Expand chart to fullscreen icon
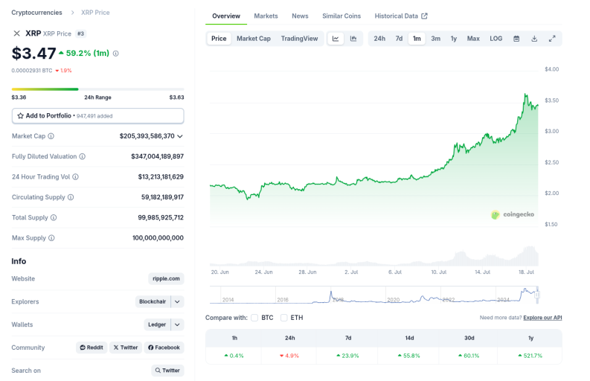Screen dimensions: 590x381 pyautogui.click(x=552, y=39)
